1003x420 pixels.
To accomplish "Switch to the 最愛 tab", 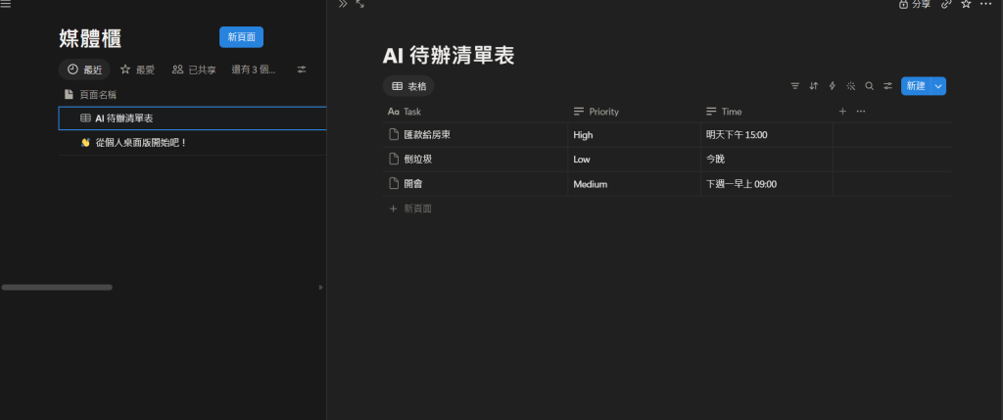I will [x=137, y=70].
